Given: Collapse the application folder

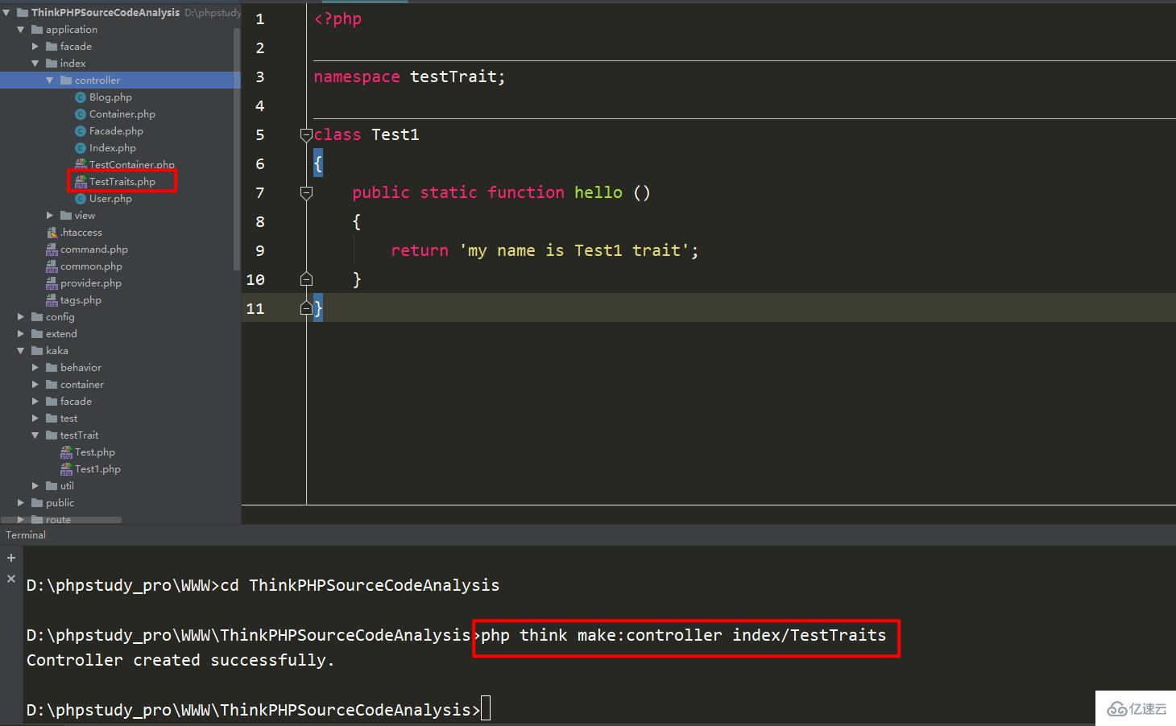Looking at the screenshot, I should 21,30.
